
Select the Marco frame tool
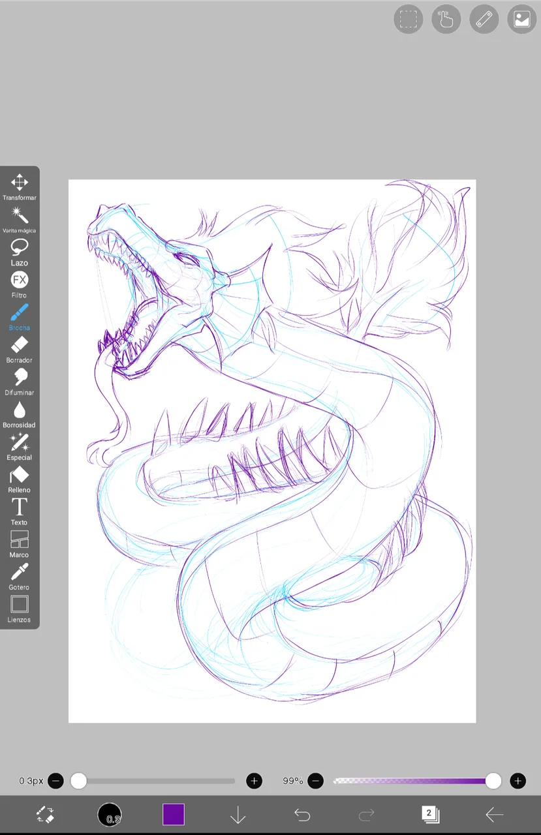[19, 545]
